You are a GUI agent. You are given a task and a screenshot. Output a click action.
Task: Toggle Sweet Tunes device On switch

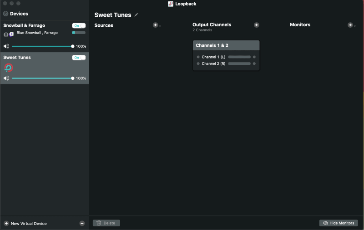point(79,57)
